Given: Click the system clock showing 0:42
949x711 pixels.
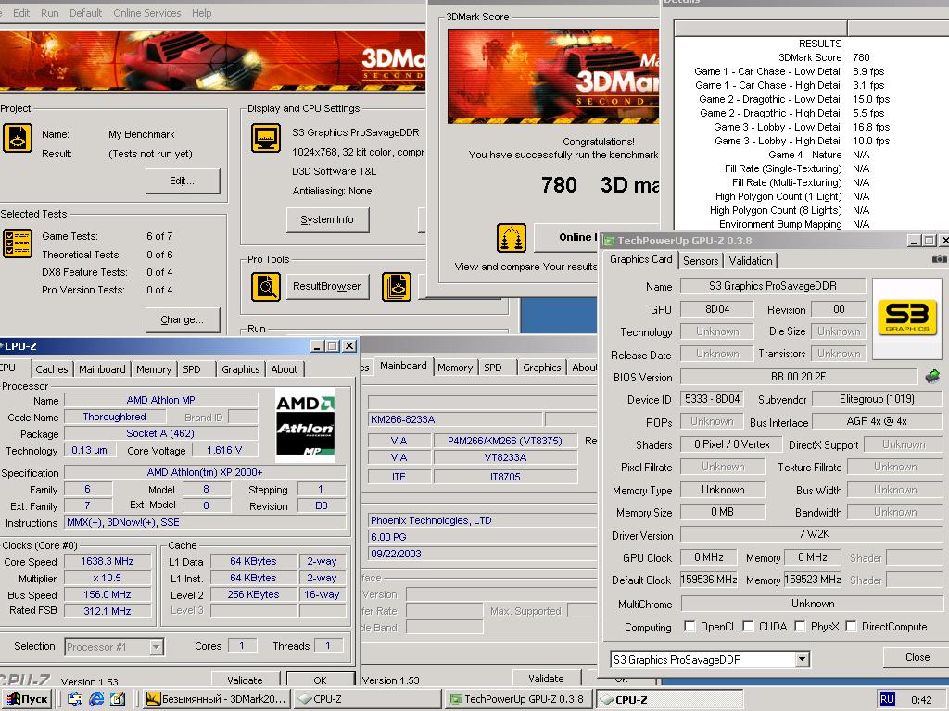Looking at the screenshot, I should pos(921,700).
